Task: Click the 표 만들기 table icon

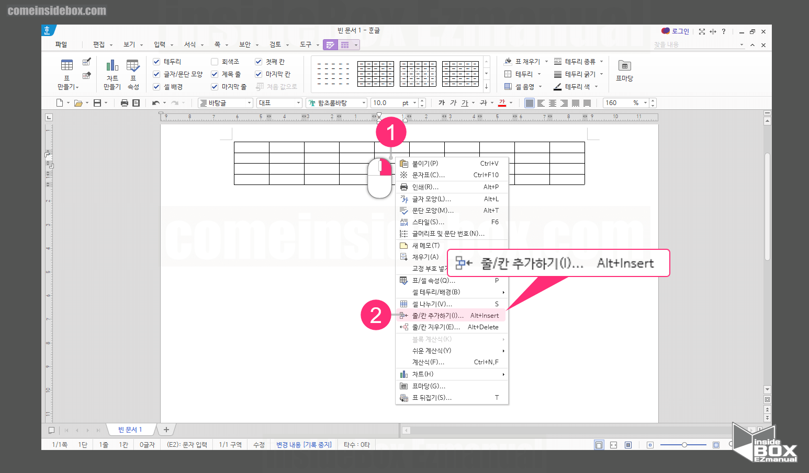Action: point(67,66)
